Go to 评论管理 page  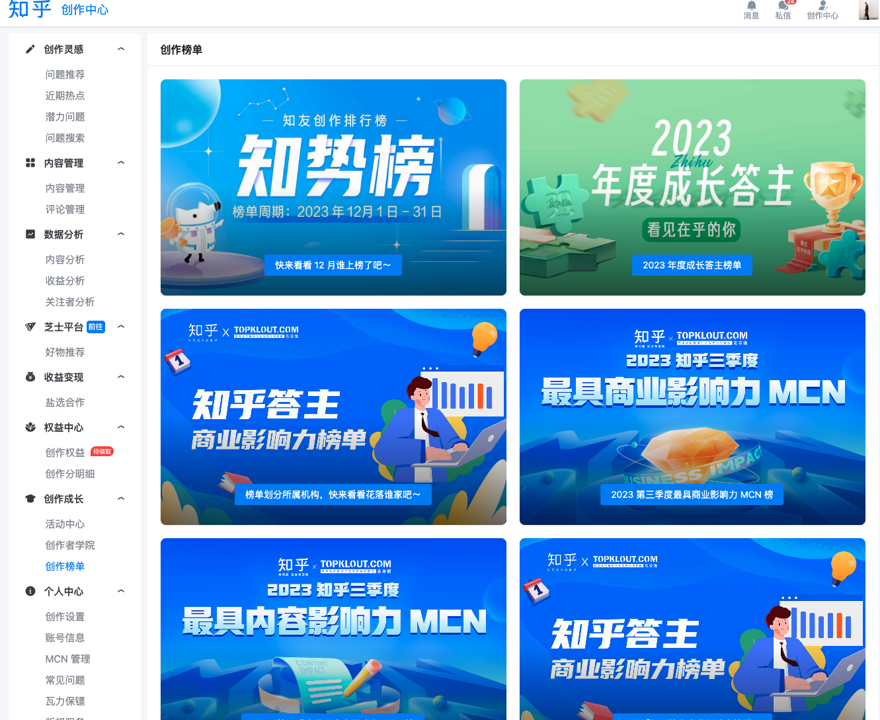click(x=65, y=210)
